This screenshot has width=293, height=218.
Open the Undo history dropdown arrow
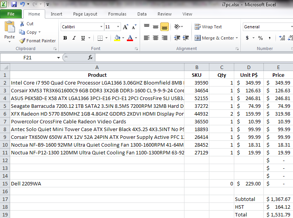[x=28, y=4]
